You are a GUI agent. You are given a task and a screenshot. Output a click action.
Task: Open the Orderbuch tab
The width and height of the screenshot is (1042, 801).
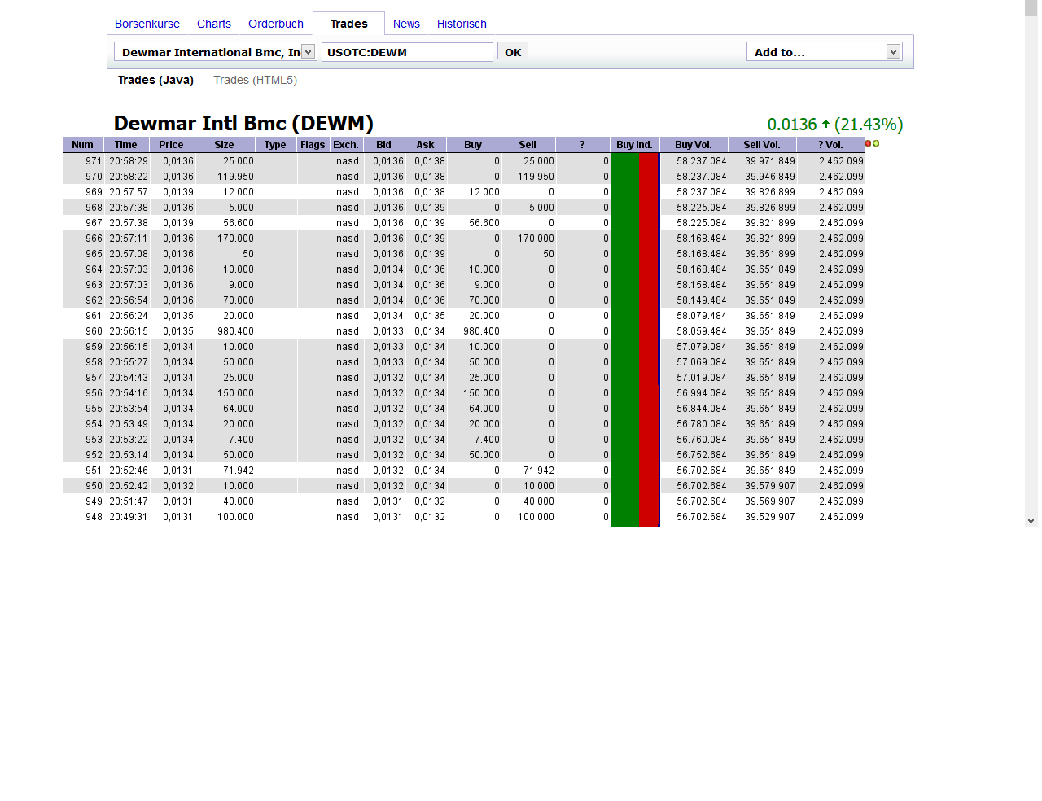[x=276, y=24]
